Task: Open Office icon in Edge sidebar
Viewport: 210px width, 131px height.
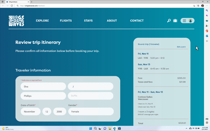Action: point(207,31)
